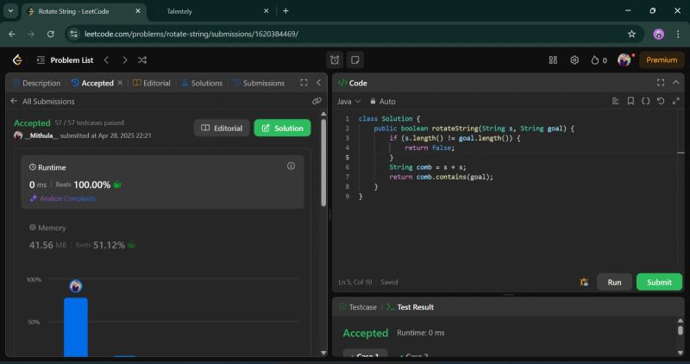Maximize the left panel fullscreen icon

pos(304,82)
